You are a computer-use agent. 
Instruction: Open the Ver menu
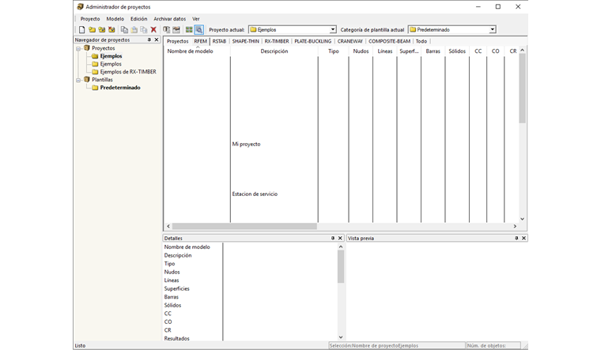[x=196, y=19]
